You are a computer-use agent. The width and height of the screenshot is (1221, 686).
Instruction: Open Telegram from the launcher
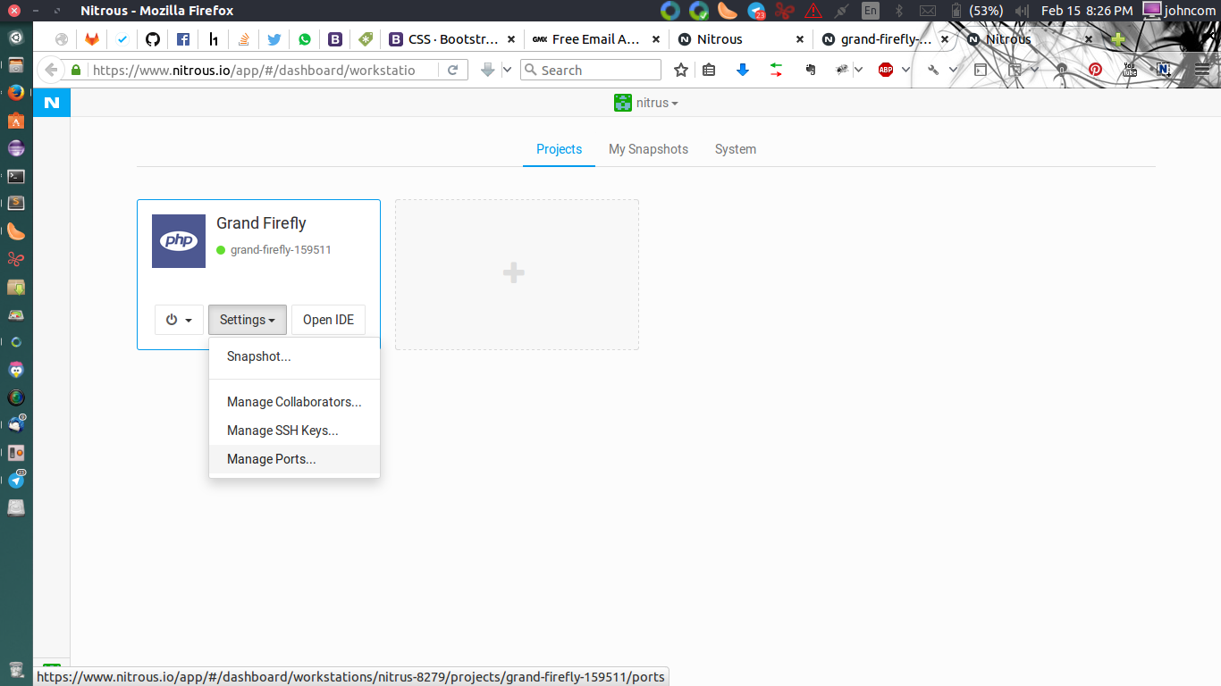coord(16,480)
